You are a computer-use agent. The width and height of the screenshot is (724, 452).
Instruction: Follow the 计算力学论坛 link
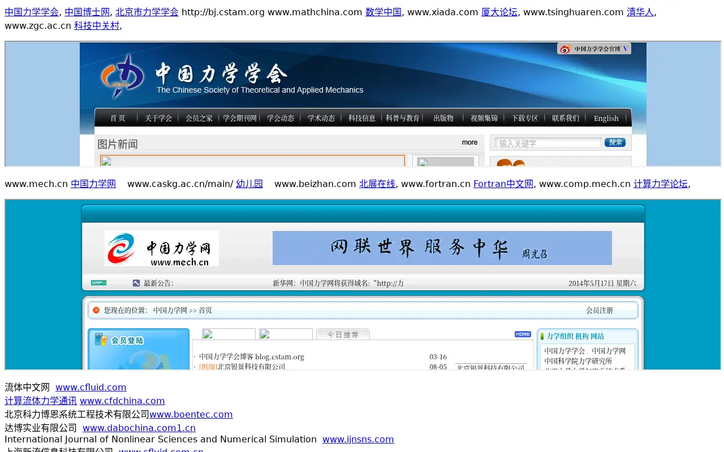click(661, 184)
